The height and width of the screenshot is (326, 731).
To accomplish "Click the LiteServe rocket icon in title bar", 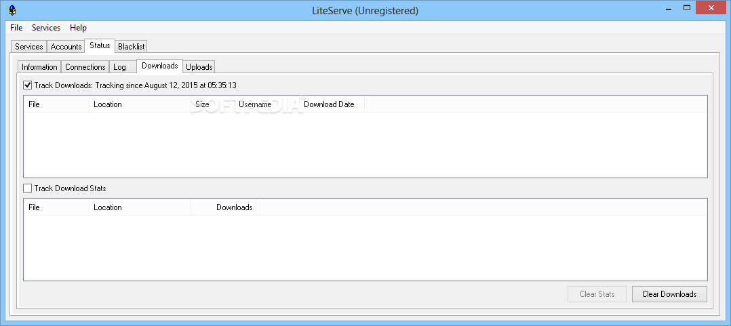I will [x=13, y=9].
